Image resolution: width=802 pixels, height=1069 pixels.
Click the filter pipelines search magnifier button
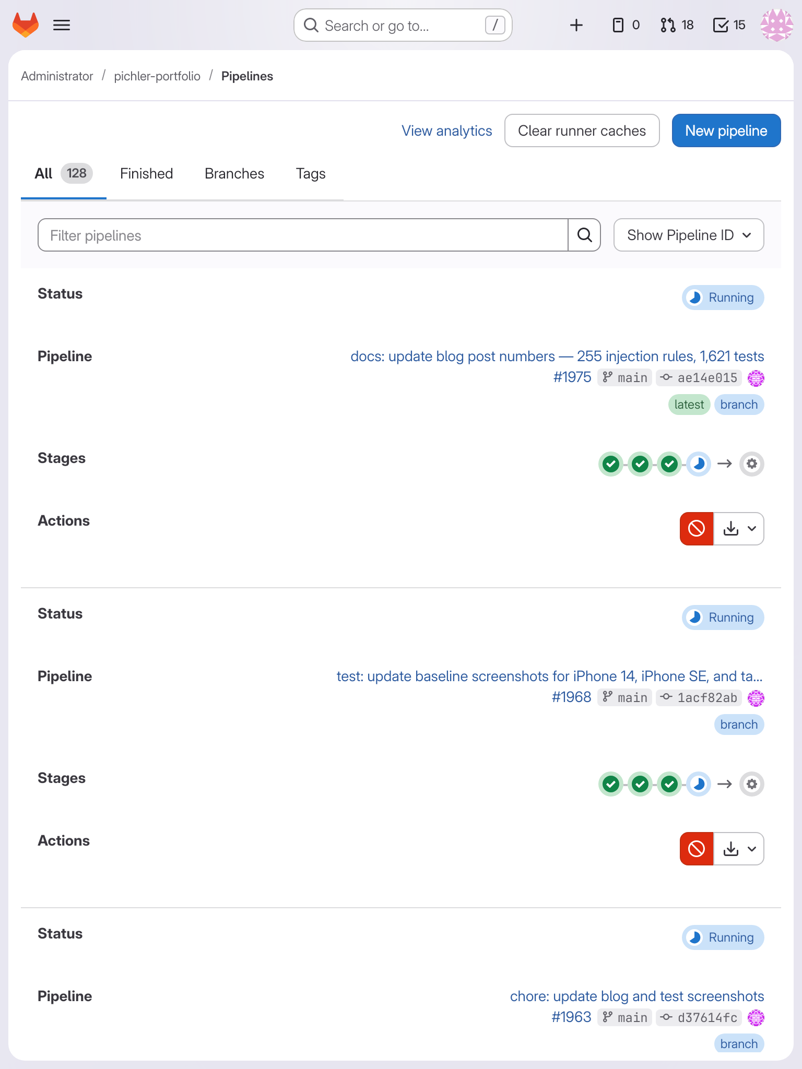(x=584, y=235)
